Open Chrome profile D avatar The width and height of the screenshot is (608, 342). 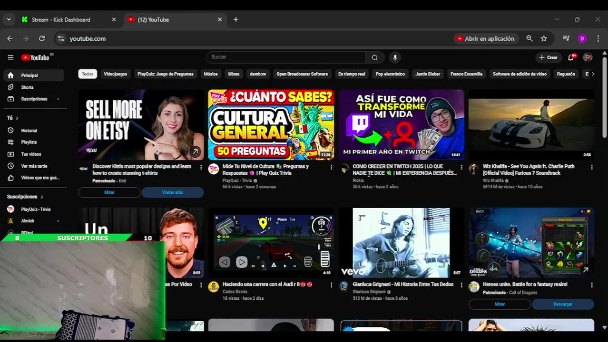(582, 38)
